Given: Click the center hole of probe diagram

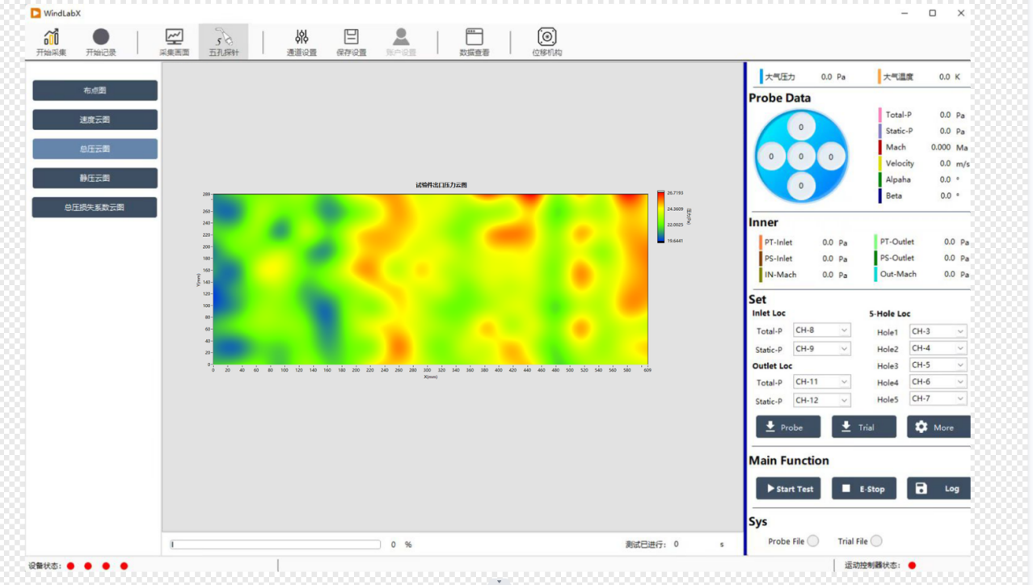Looking at the screenshot, I should point(801,157).
